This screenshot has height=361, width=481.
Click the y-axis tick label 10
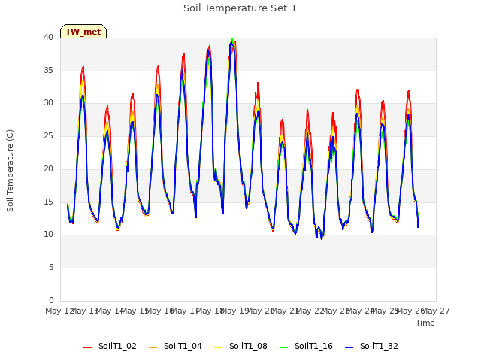click(48, 235)
